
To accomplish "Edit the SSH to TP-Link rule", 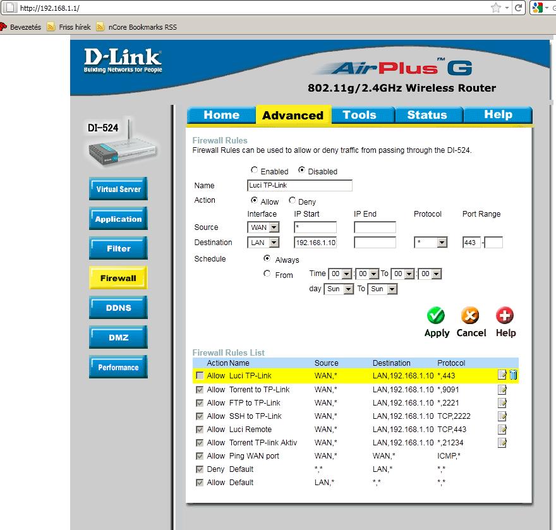I will pos(502,416).
